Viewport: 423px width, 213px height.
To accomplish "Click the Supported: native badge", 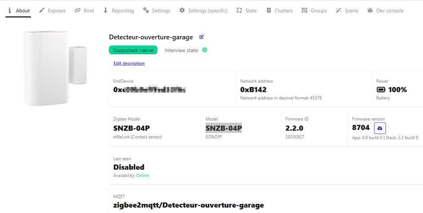I will (133, 50).
